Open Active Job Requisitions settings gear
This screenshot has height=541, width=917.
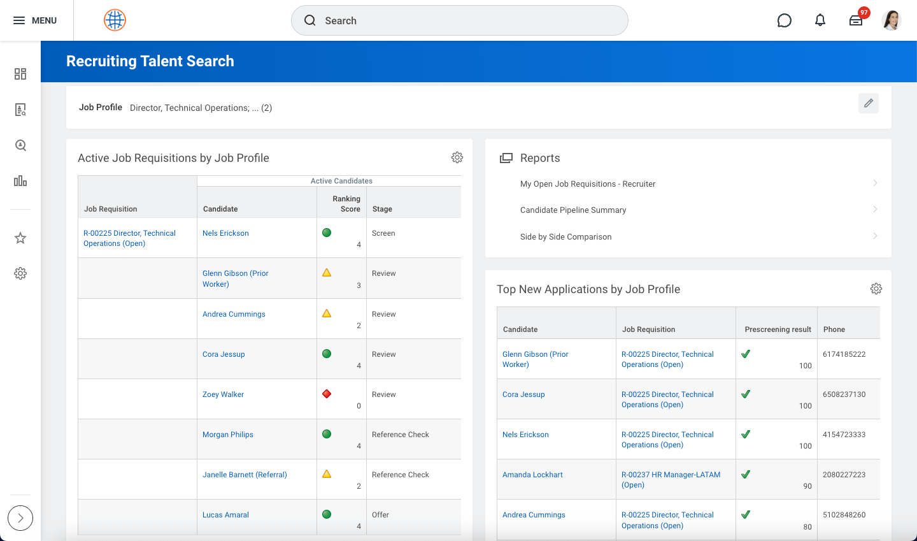(x=457, y=157)
